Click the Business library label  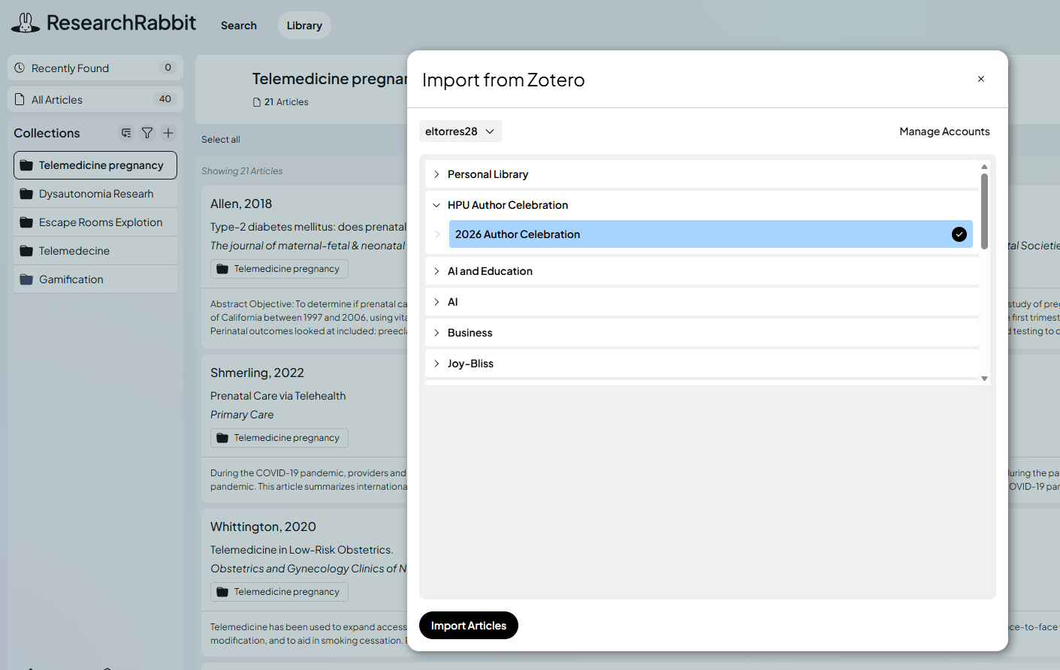470,333
